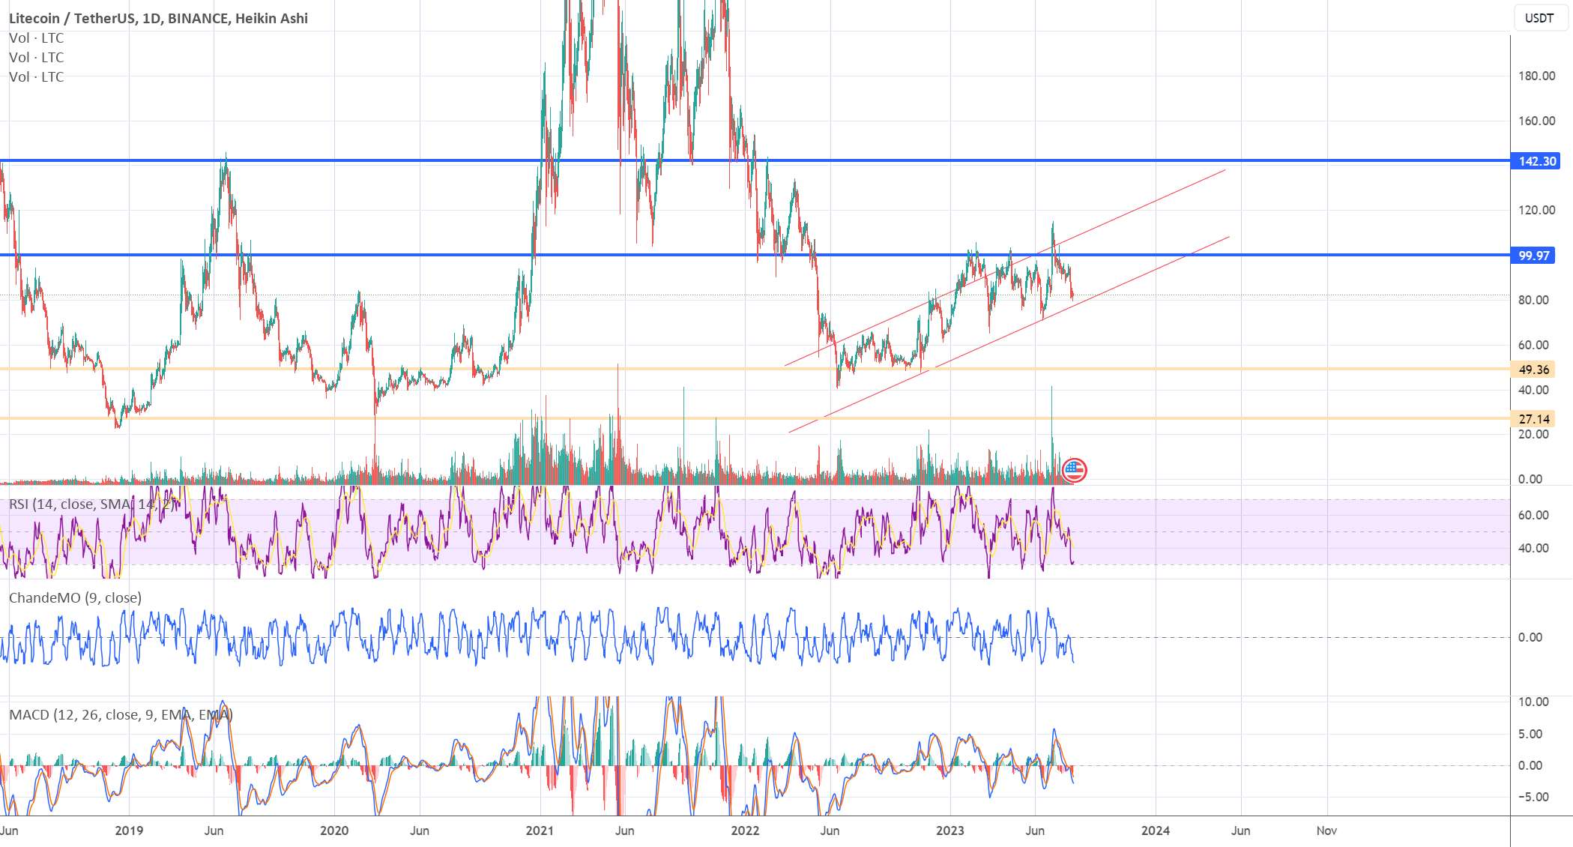The width and height of the screenshot is (1573, 847).
Task: Click the 2024 label on time axis
Action: point(1156,831)
